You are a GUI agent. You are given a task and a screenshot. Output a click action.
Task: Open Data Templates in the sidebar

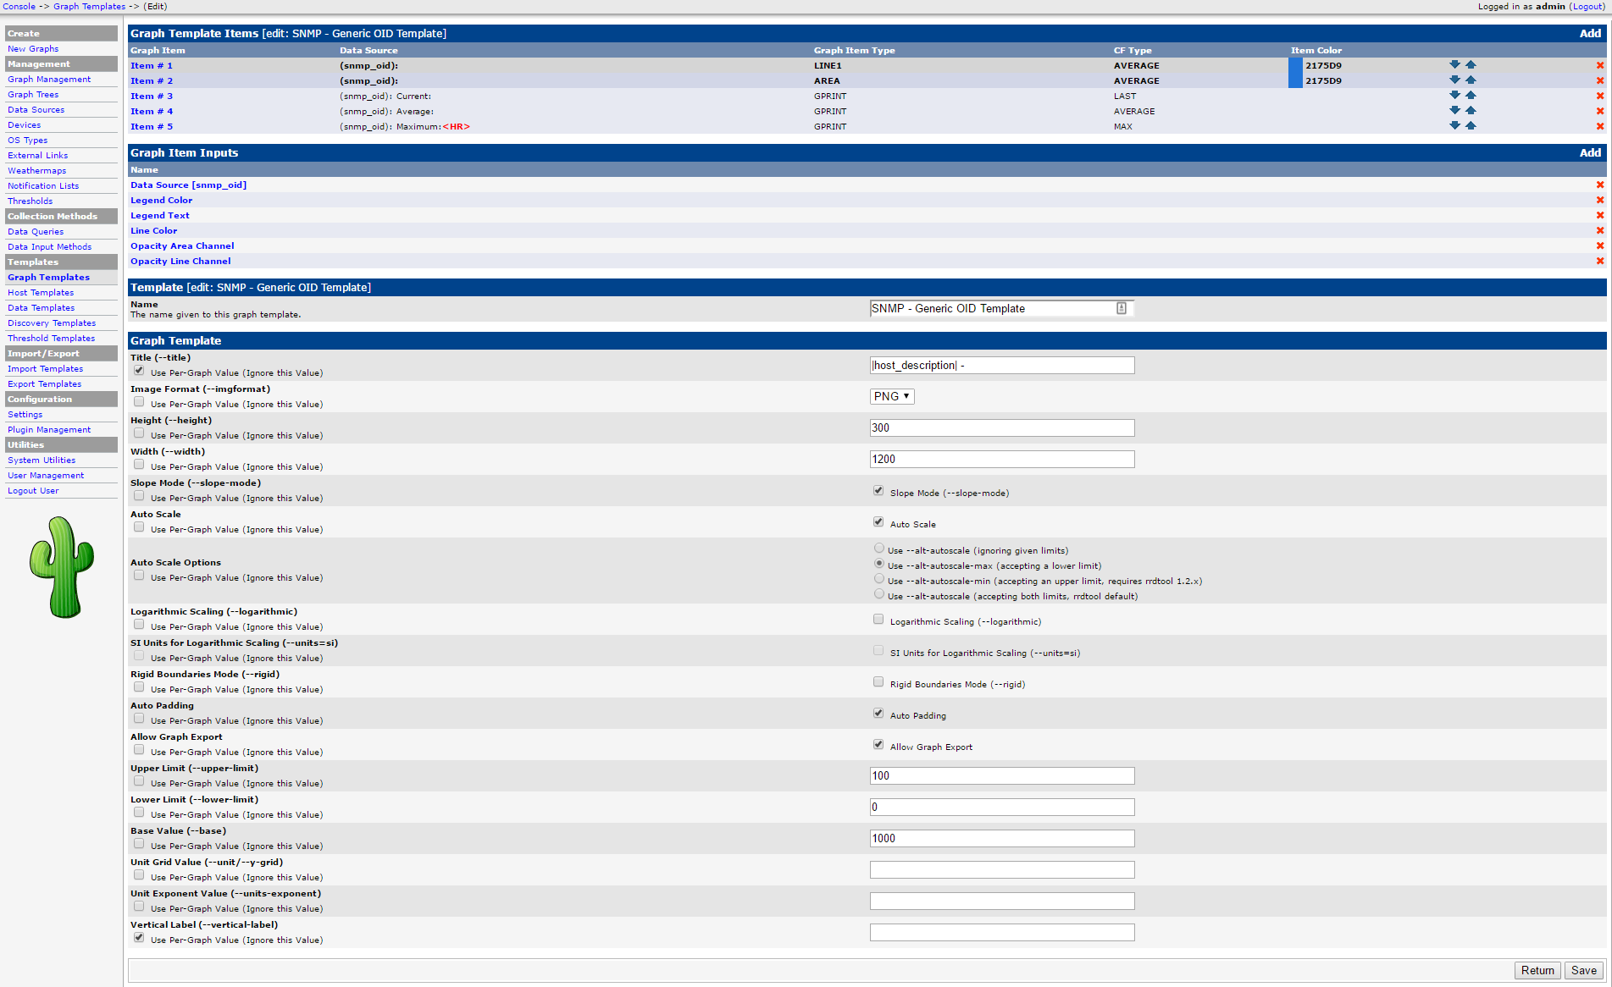(41, 308)
